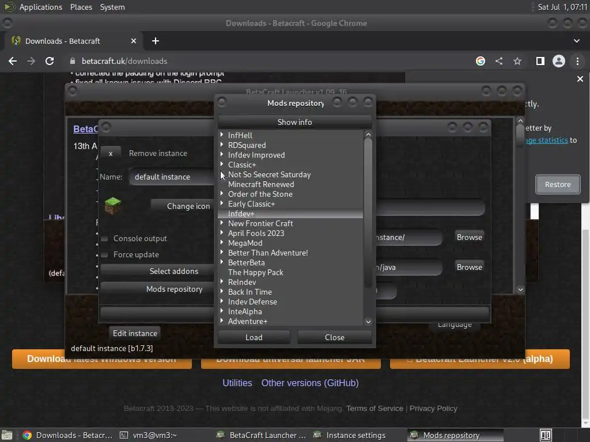
Task: Click the clock in top panel
Action: [x=562, y=7]
